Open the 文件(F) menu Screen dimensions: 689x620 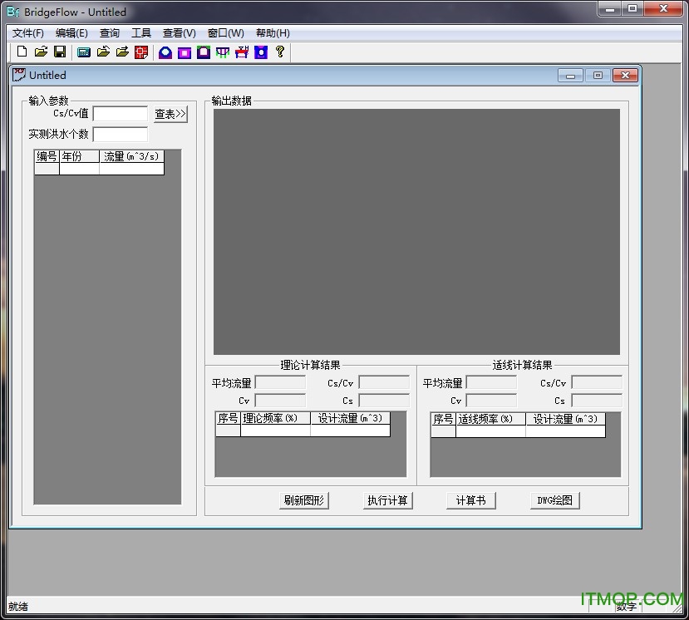pos(28,33)
